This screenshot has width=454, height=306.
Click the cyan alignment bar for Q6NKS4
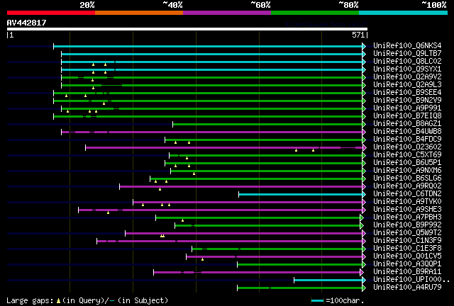[208, 46]
